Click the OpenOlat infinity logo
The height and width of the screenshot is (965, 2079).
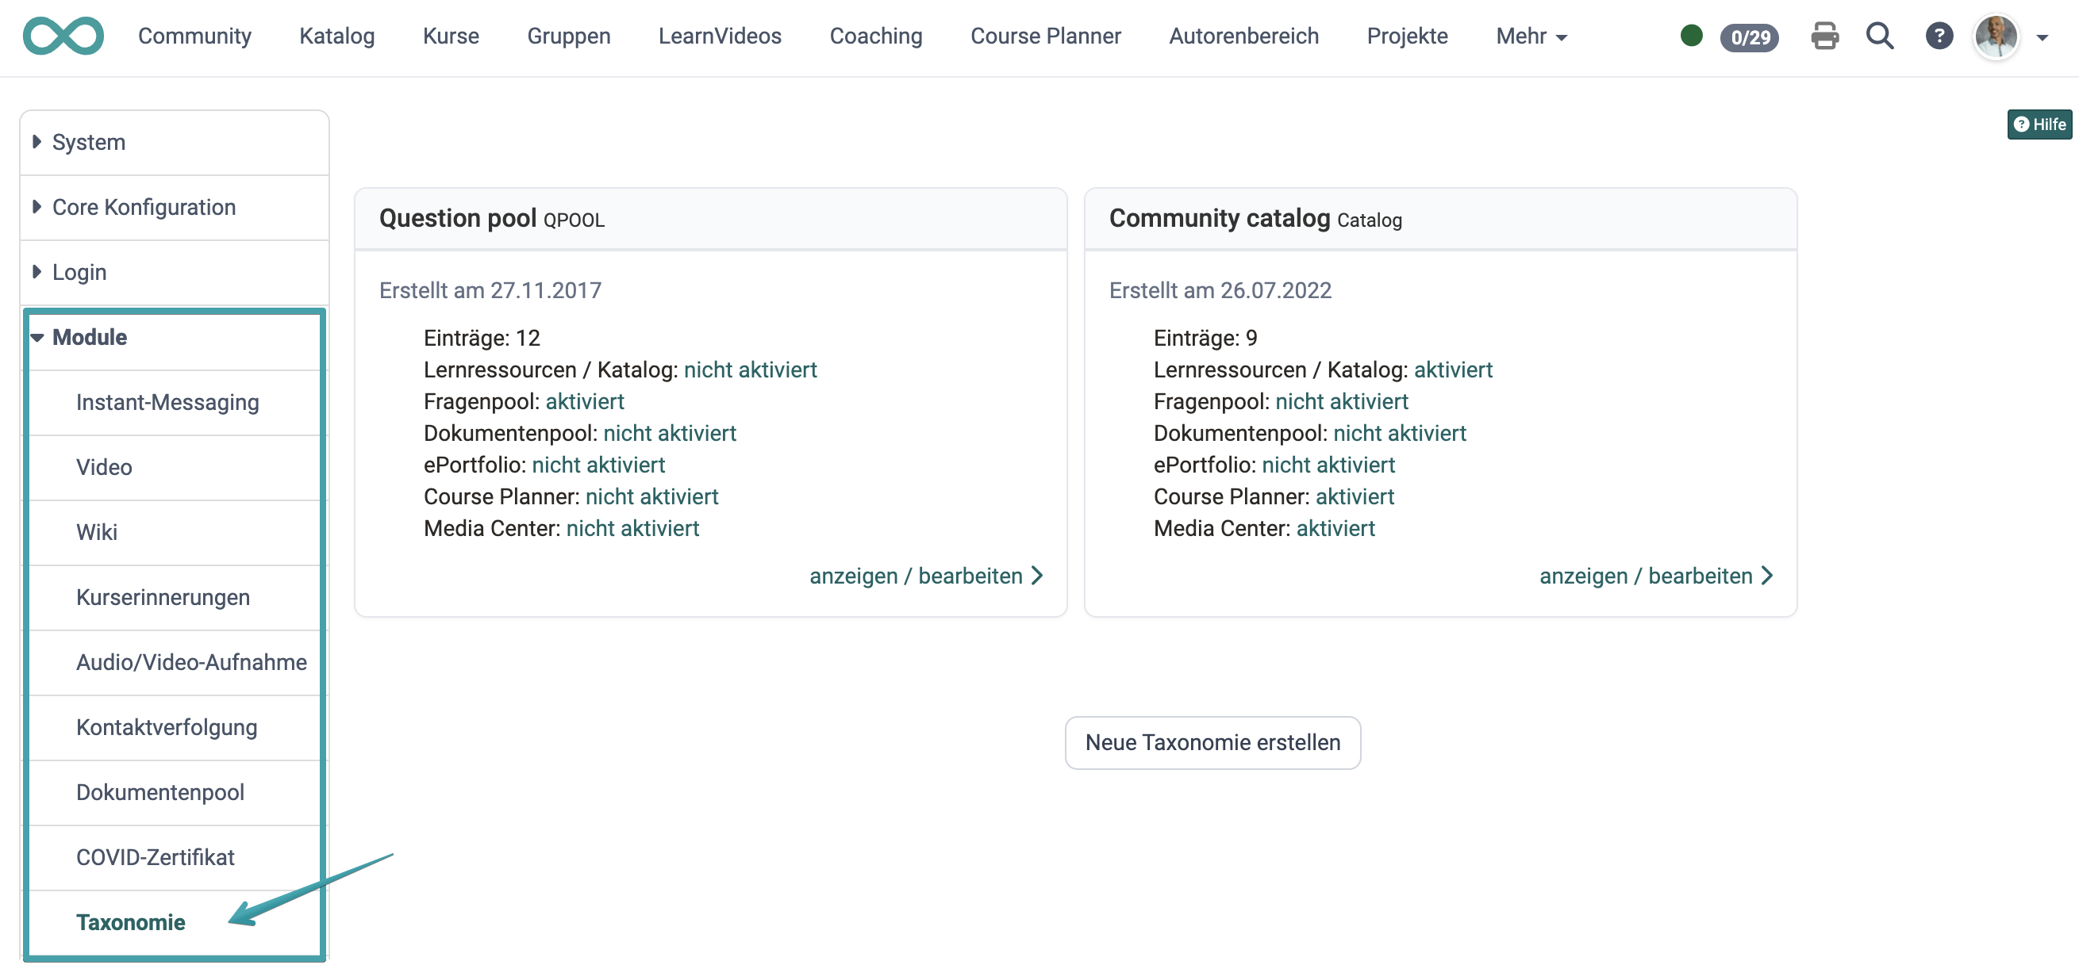[x=63, y=36]
